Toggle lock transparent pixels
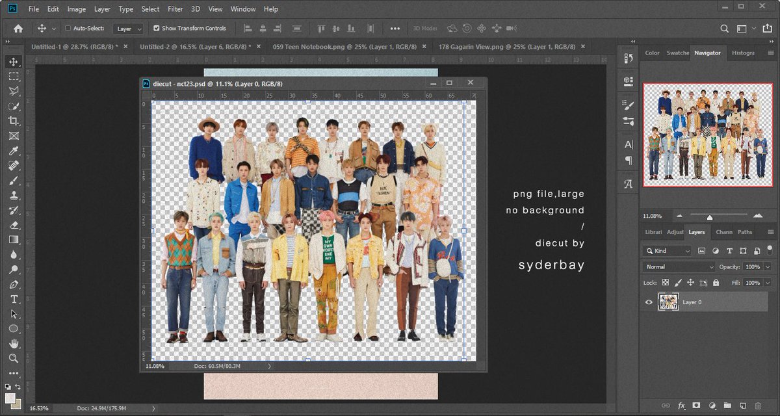 [665, 283]
